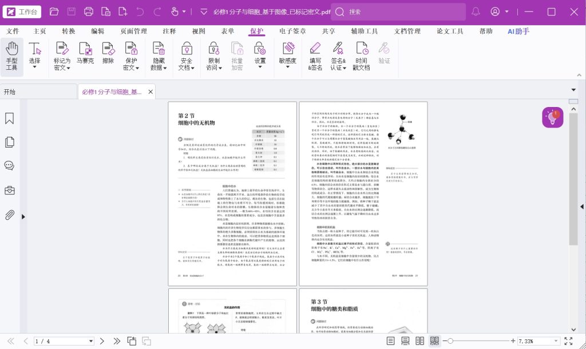Select the 手型工具 hand tool

point(11,57)
